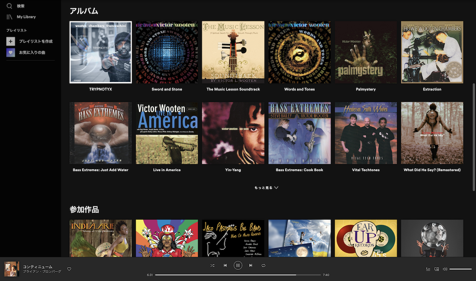Toggle repeat mode
Viewport: 476px width, 281px height.
click(263, 266)
